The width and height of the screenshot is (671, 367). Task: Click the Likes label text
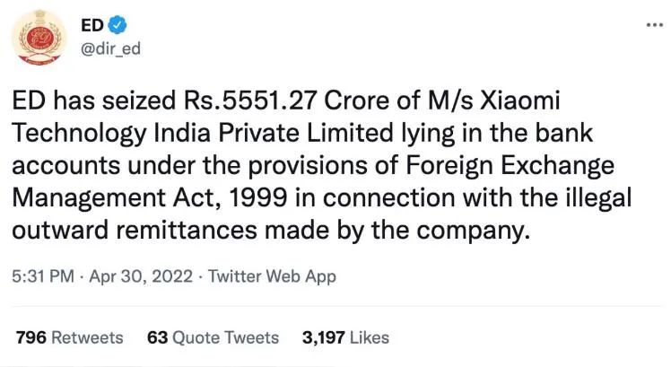coord(370,337)
